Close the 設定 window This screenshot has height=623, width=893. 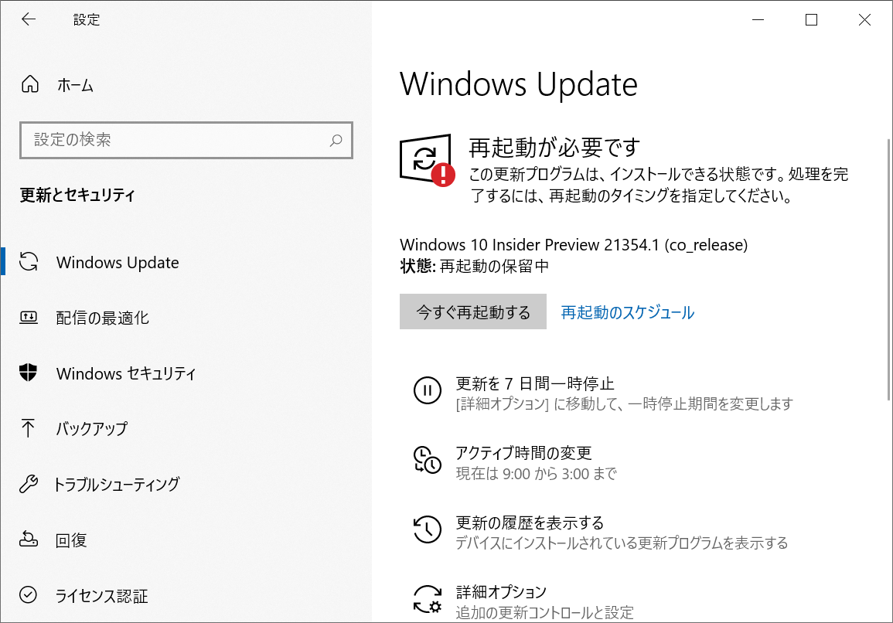point(864,19)
